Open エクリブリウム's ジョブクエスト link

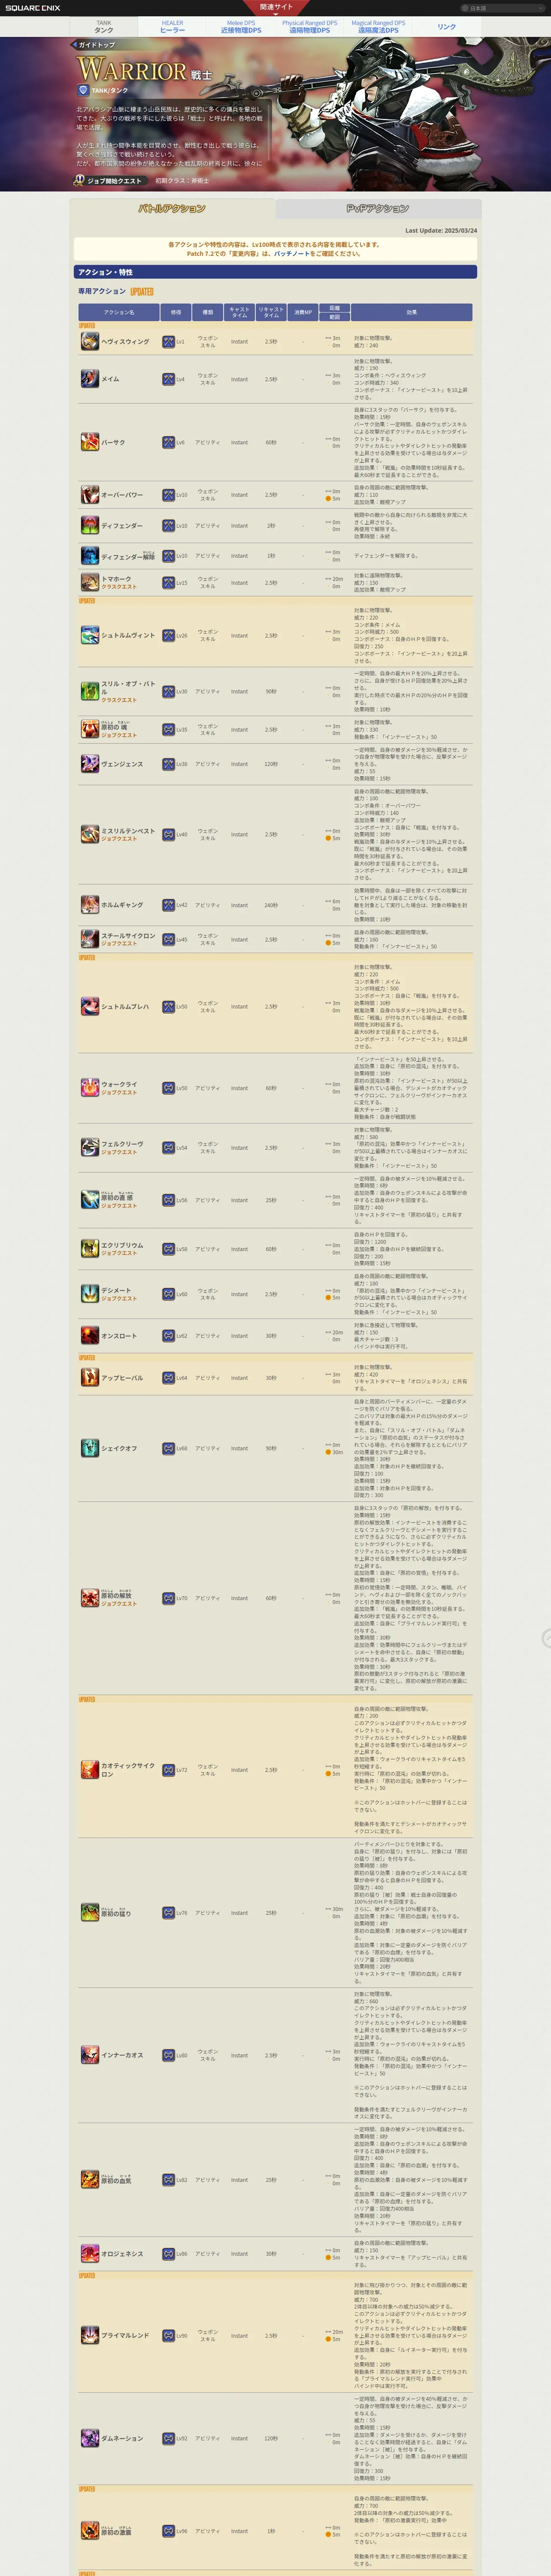(119, 1253)
